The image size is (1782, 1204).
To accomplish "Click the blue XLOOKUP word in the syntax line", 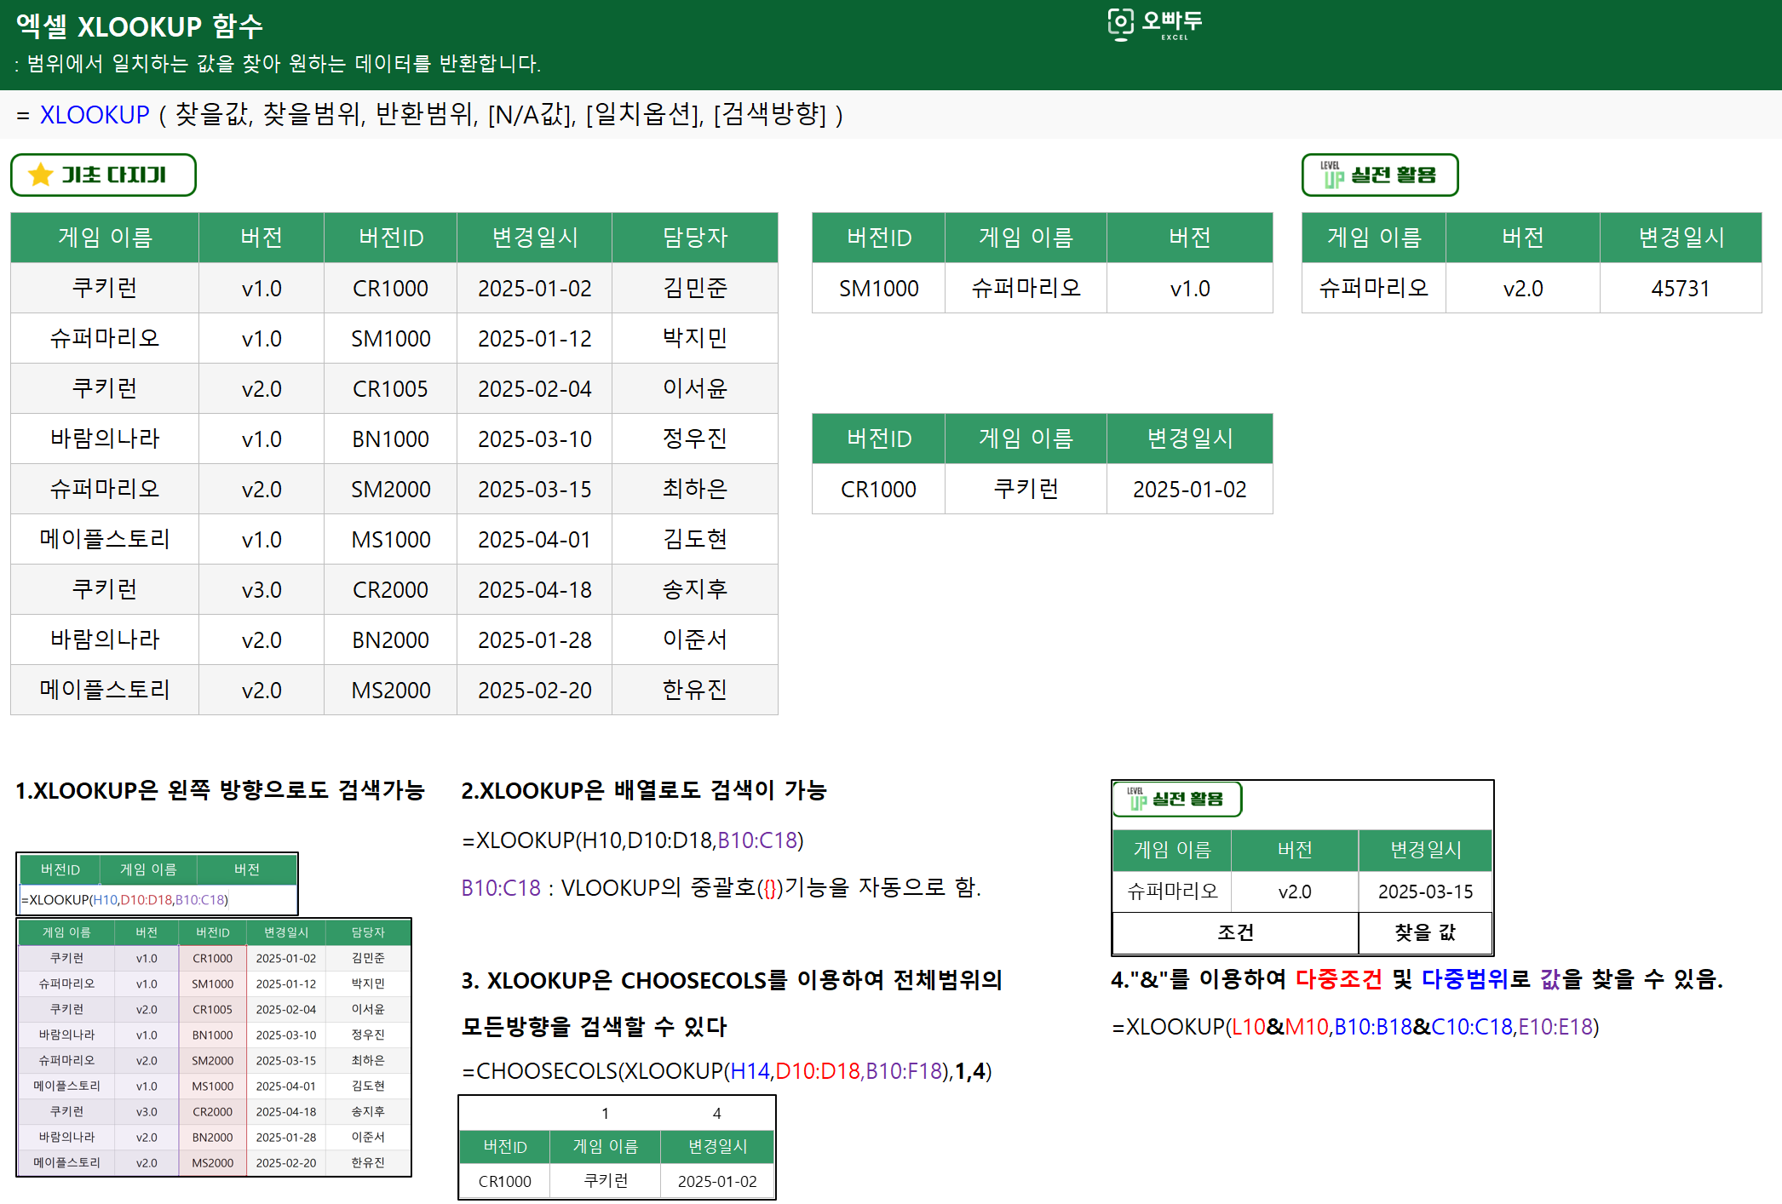I will 95,115.
